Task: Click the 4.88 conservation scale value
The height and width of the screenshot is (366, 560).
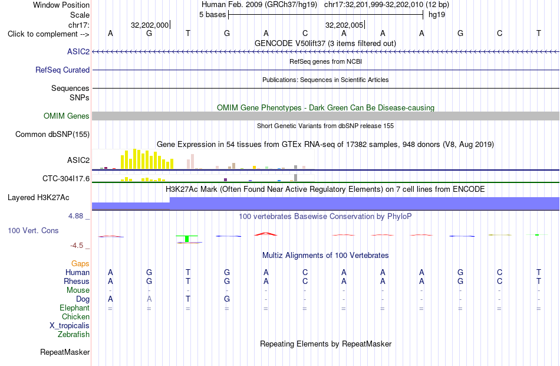Action: click(75, 216)
